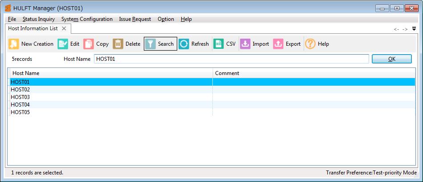Toggle the Search filter icon

pyautogui.click(x=150, y=44)
